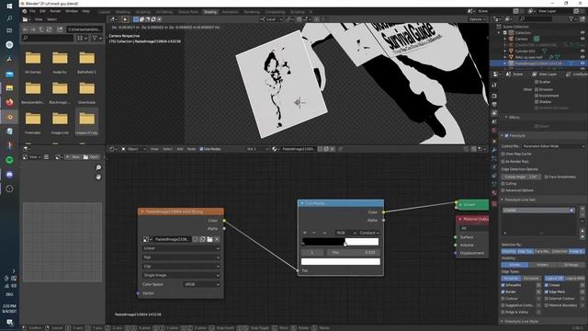
Task: Open the Linear interpolation dropdown in image node
Action: point(181,248)
